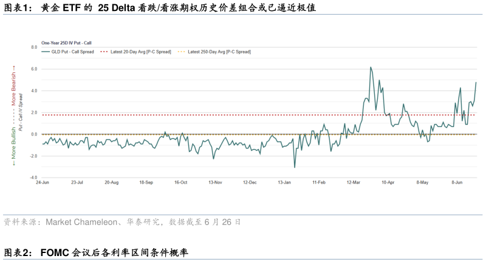Click the yellow dotted 250-Day legend swatch
This screenshot has width=486, height=267.
click(x=182, y=52)
